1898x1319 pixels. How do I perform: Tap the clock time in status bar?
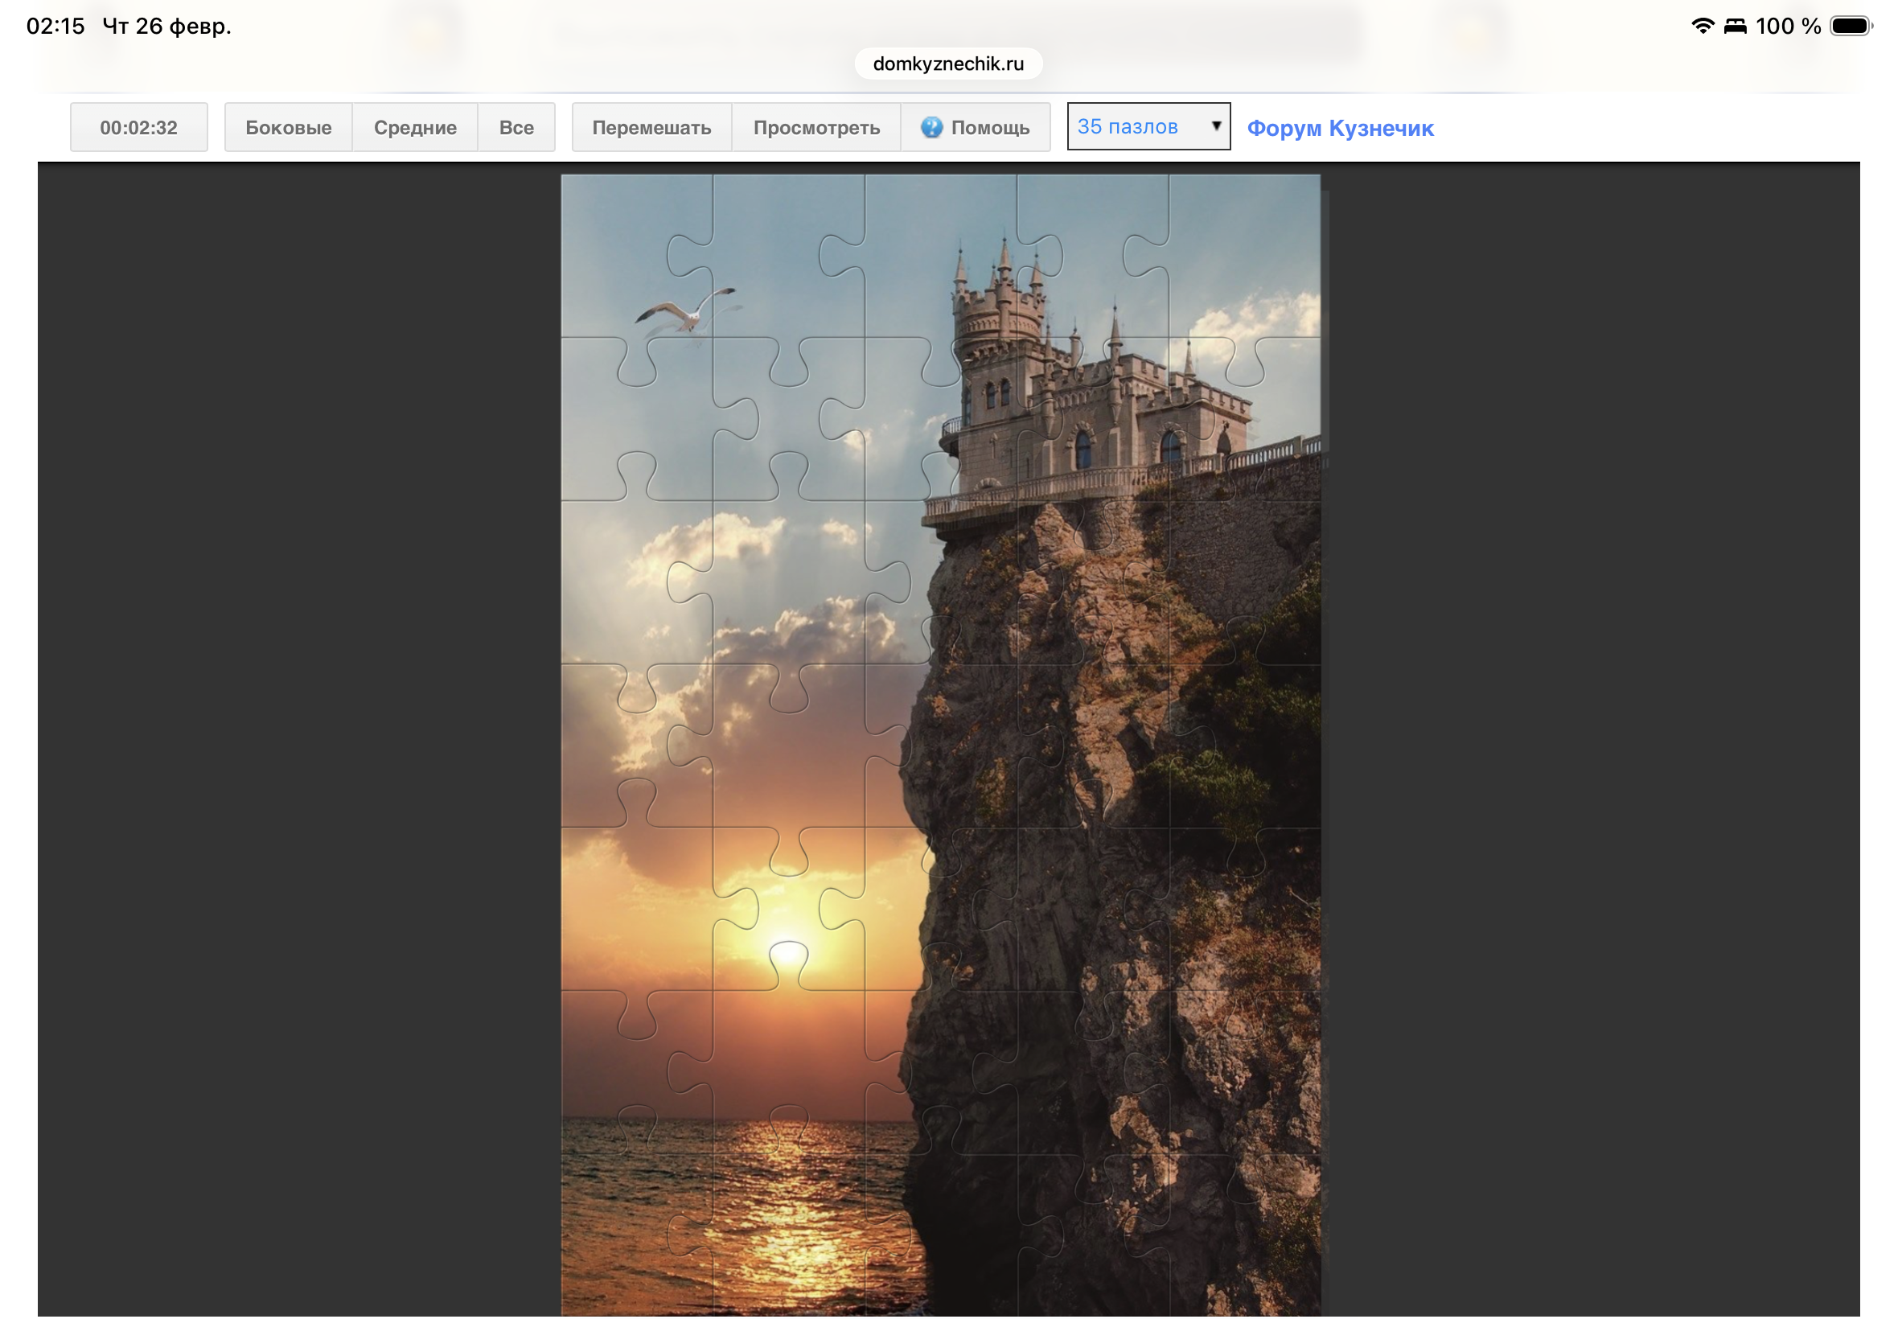click(55, 27)
